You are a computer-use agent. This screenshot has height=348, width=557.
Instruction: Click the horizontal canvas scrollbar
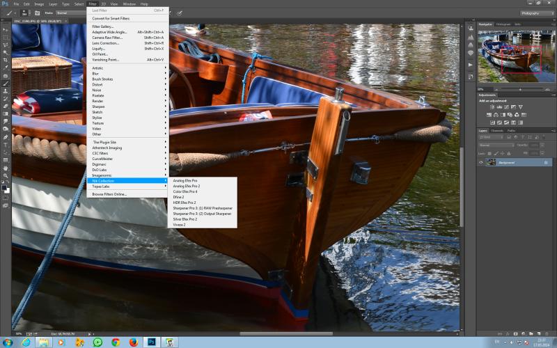[286, 334]
